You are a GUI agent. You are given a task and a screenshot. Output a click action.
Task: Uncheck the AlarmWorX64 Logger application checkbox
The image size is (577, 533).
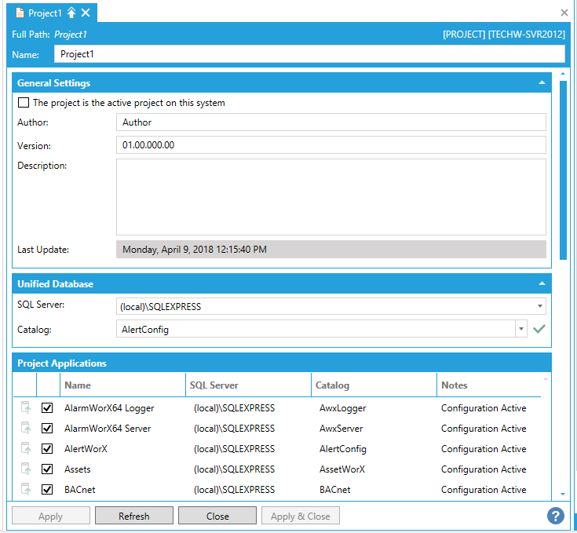click(47, 408)
